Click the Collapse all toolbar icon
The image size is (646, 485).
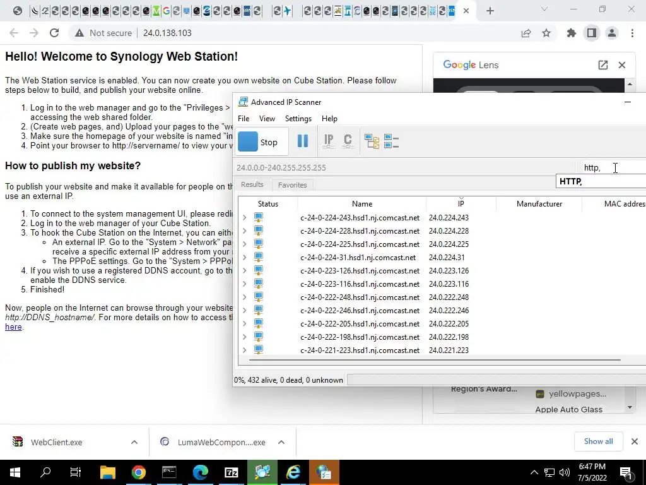[391, 141]
